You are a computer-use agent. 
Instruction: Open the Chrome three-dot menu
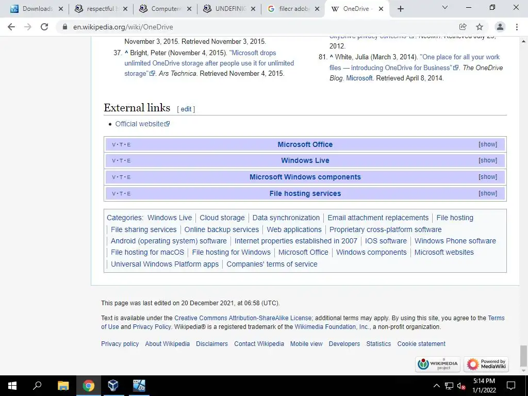pyautogui.click(x=517, y=27)
